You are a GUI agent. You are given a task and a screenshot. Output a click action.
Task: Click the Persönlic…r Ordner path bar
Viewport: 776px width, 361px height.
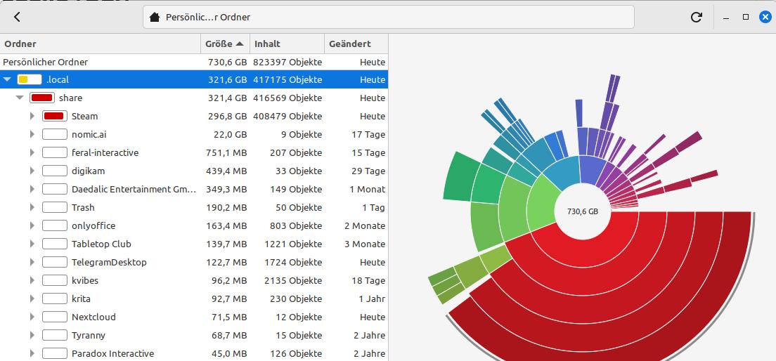[x=389, y=18]
